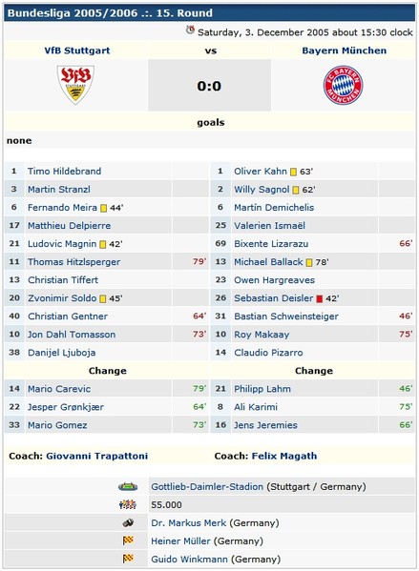This screenshot has height=571, width=419.
Task: Open VfB Stuttgart team link
Action: pos(77,51)
